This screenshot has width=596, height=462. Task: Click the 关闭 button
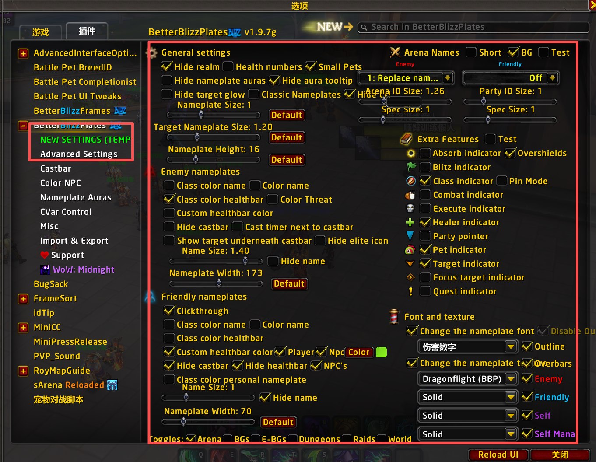pos(560,455)
